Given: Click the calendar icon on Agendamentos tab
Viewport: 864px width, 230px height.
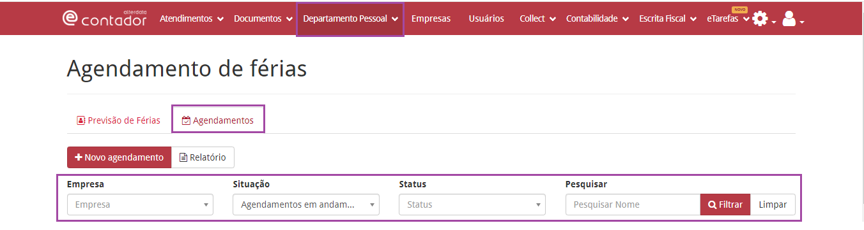Looking at the screenshot, I should (x=186, y=120).
